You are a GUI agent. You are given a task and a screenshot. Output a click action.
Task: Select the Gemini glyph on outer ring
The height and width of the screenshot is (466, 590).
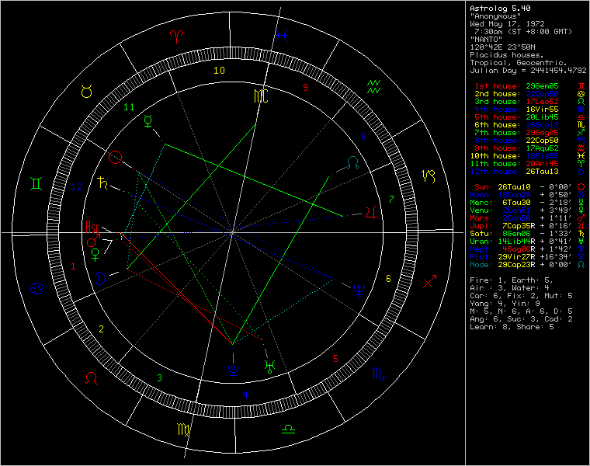(x=36, y=184)
